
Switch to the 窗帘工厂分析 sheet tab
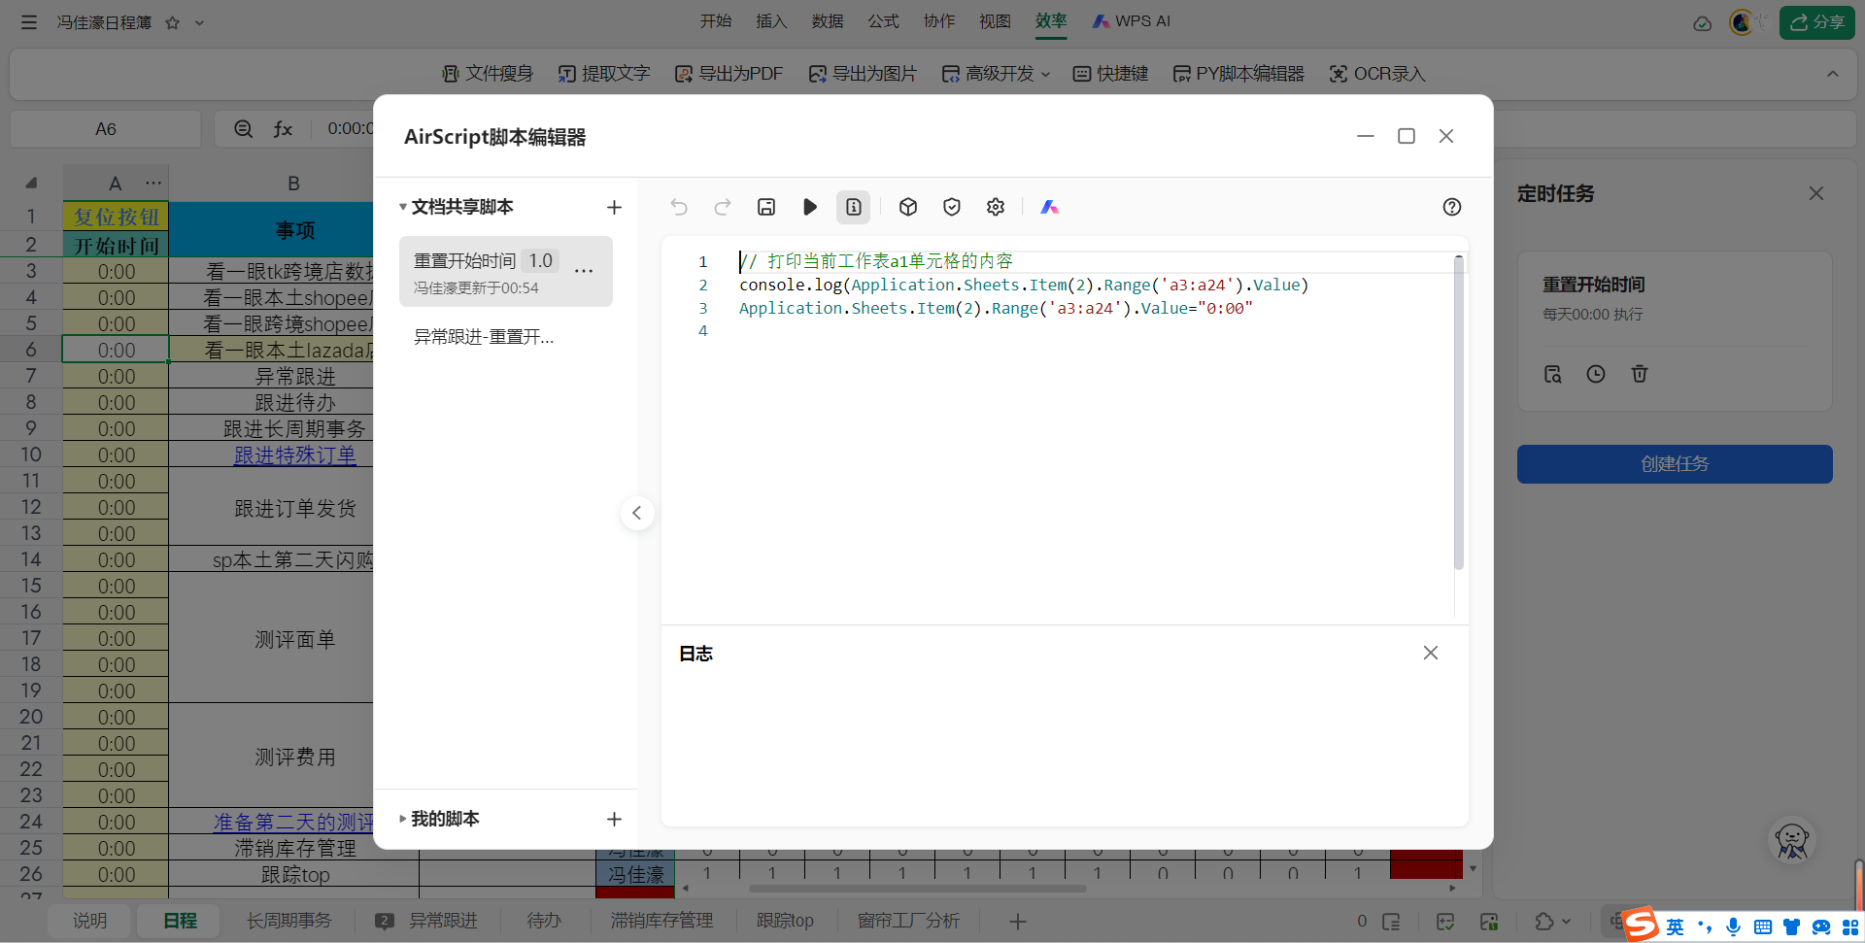point(909,921)
